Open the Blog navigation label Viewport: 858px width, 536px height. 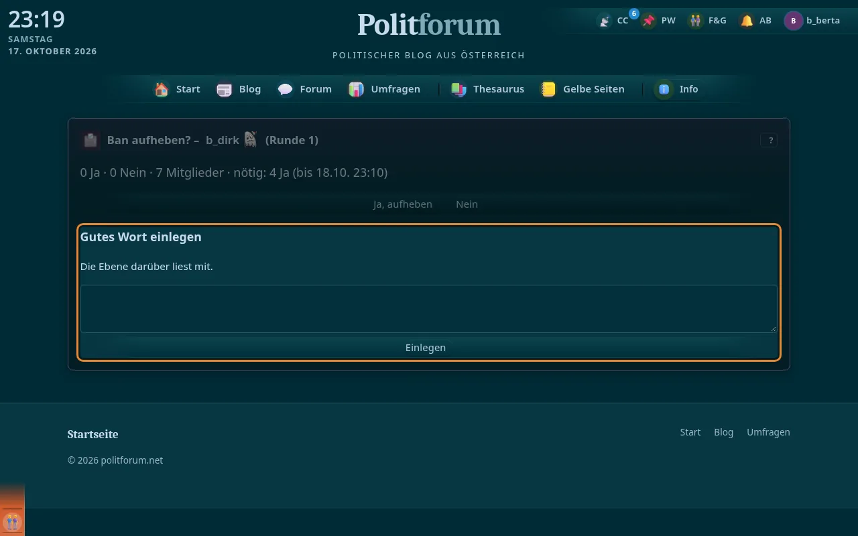(250, 89)
